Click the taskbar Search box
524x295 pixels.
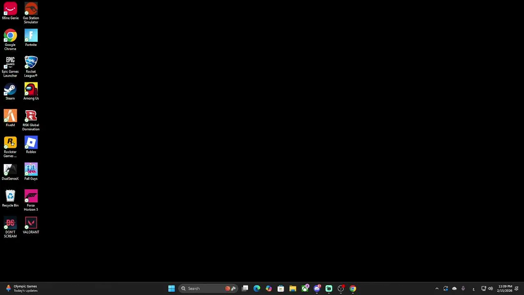tap(208, 288)
